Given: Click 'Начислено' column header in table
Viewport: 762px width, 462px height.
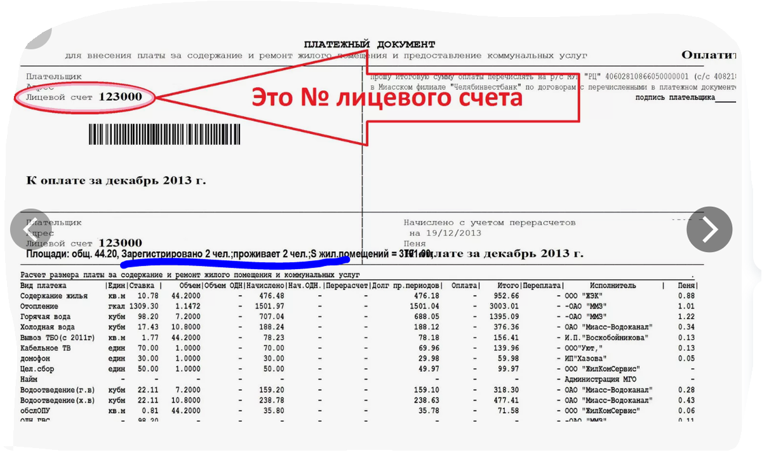Looking at the screenshot, I should [x=265, y=286].
